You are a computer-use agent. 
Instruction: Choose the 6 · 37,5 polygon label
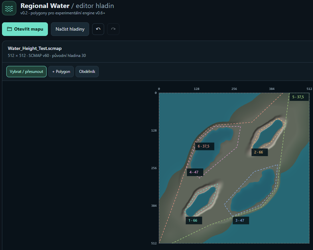tap(205, 146)
